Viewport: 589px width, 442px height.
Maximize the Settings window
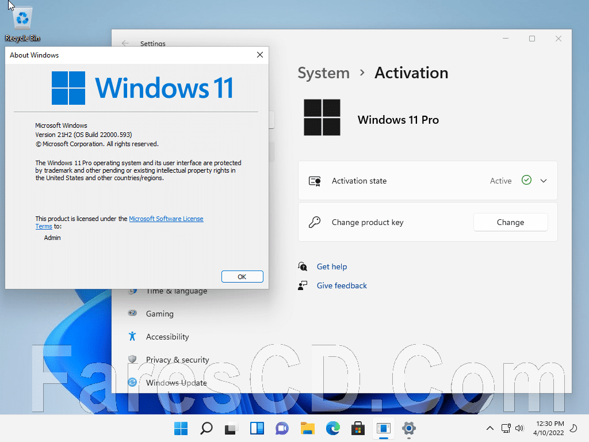pyautogui.click(x=532, y=39)
